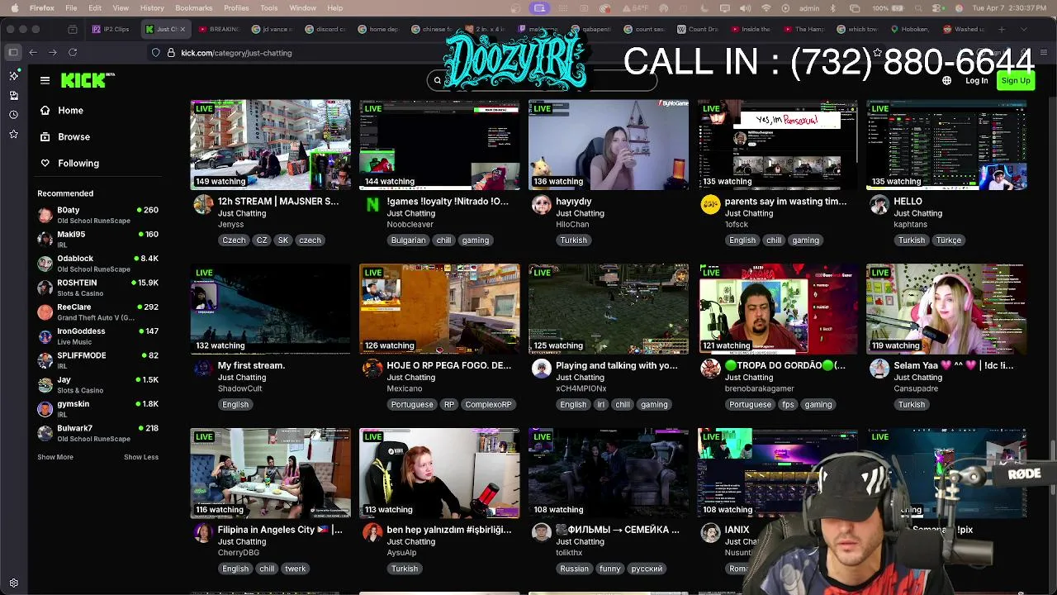Open macOS volume control
1057x595 pixels.
[x=745, y=8]
